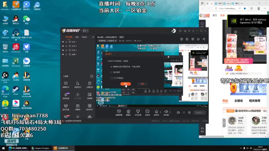The image size is (269, 151).
Task: Click the record video icon in the bottom bar
Action: 179,112
